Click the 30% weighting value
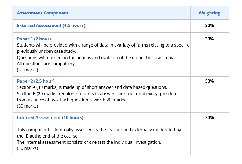Viewport: 242px width, 164px height. click(209, 39)
